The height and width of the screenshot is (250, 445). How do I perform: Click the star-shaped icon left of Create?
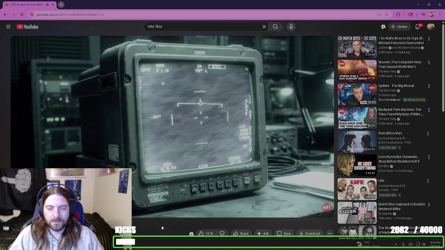(x=383, y=27)
